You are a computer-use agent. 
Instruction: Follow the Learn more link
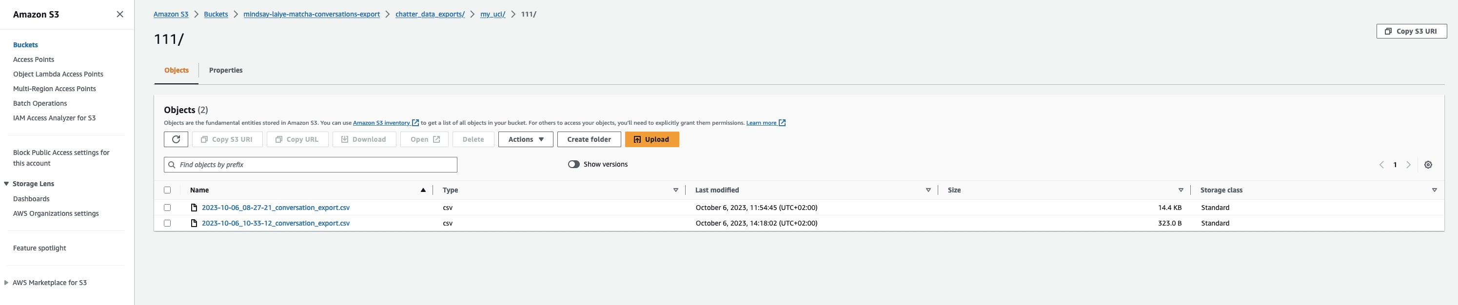(x=761, y=123)
